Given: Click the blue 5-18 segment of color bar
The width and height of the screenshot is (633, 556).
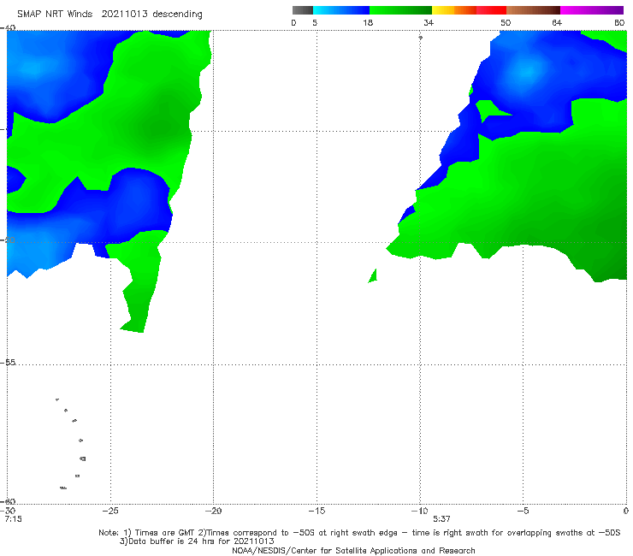Looking at the screenshot, I should (341, 10).
